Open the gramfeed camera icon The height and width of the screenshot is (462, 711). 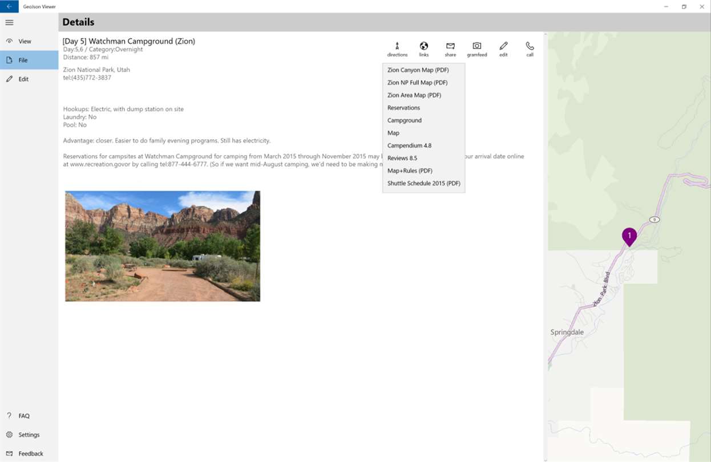click(477, 50)
